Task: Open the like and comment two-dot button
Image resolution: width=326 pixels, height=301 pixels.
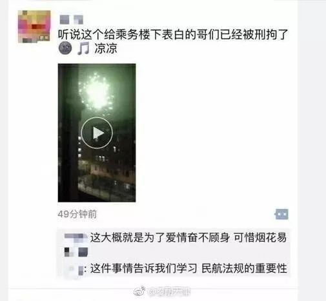Action: (281, 214)
